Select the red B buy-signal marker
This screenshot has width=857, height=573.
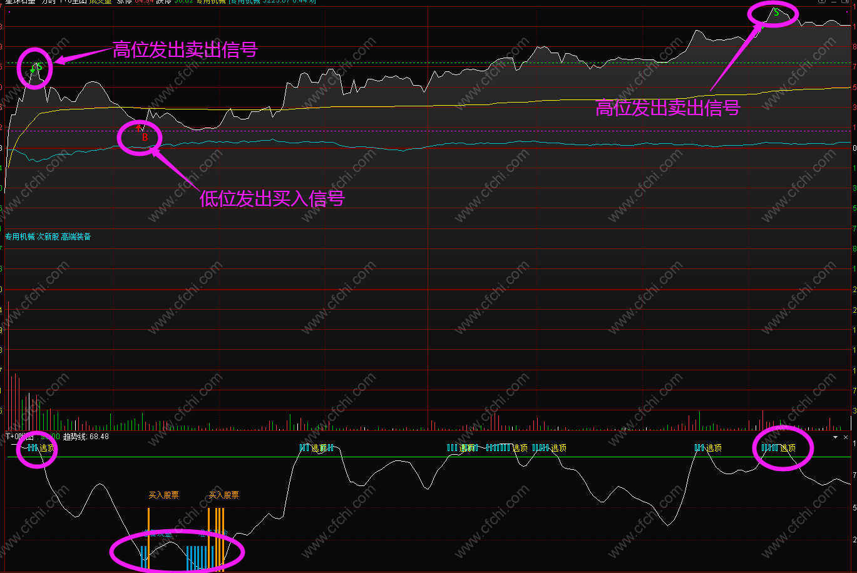click(x=145, y=137)
